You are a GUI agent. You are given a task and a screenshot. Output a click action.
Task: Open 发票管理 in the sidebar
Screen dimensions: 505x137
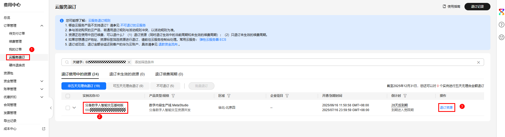pos(10,113)
